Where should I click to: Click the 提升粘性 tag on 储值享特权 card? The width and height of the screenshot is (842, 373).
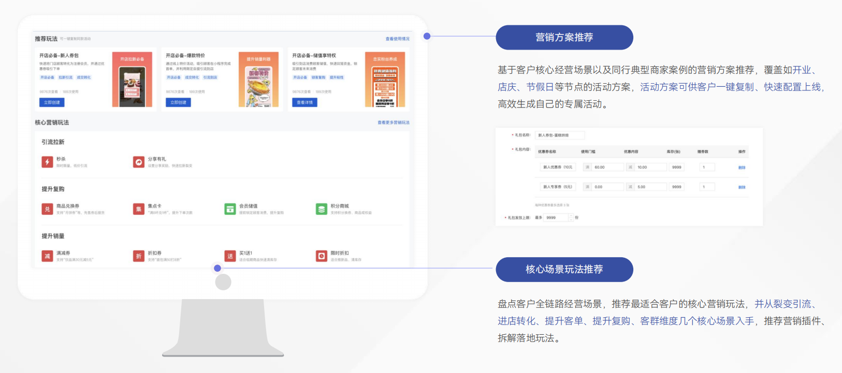337,77
